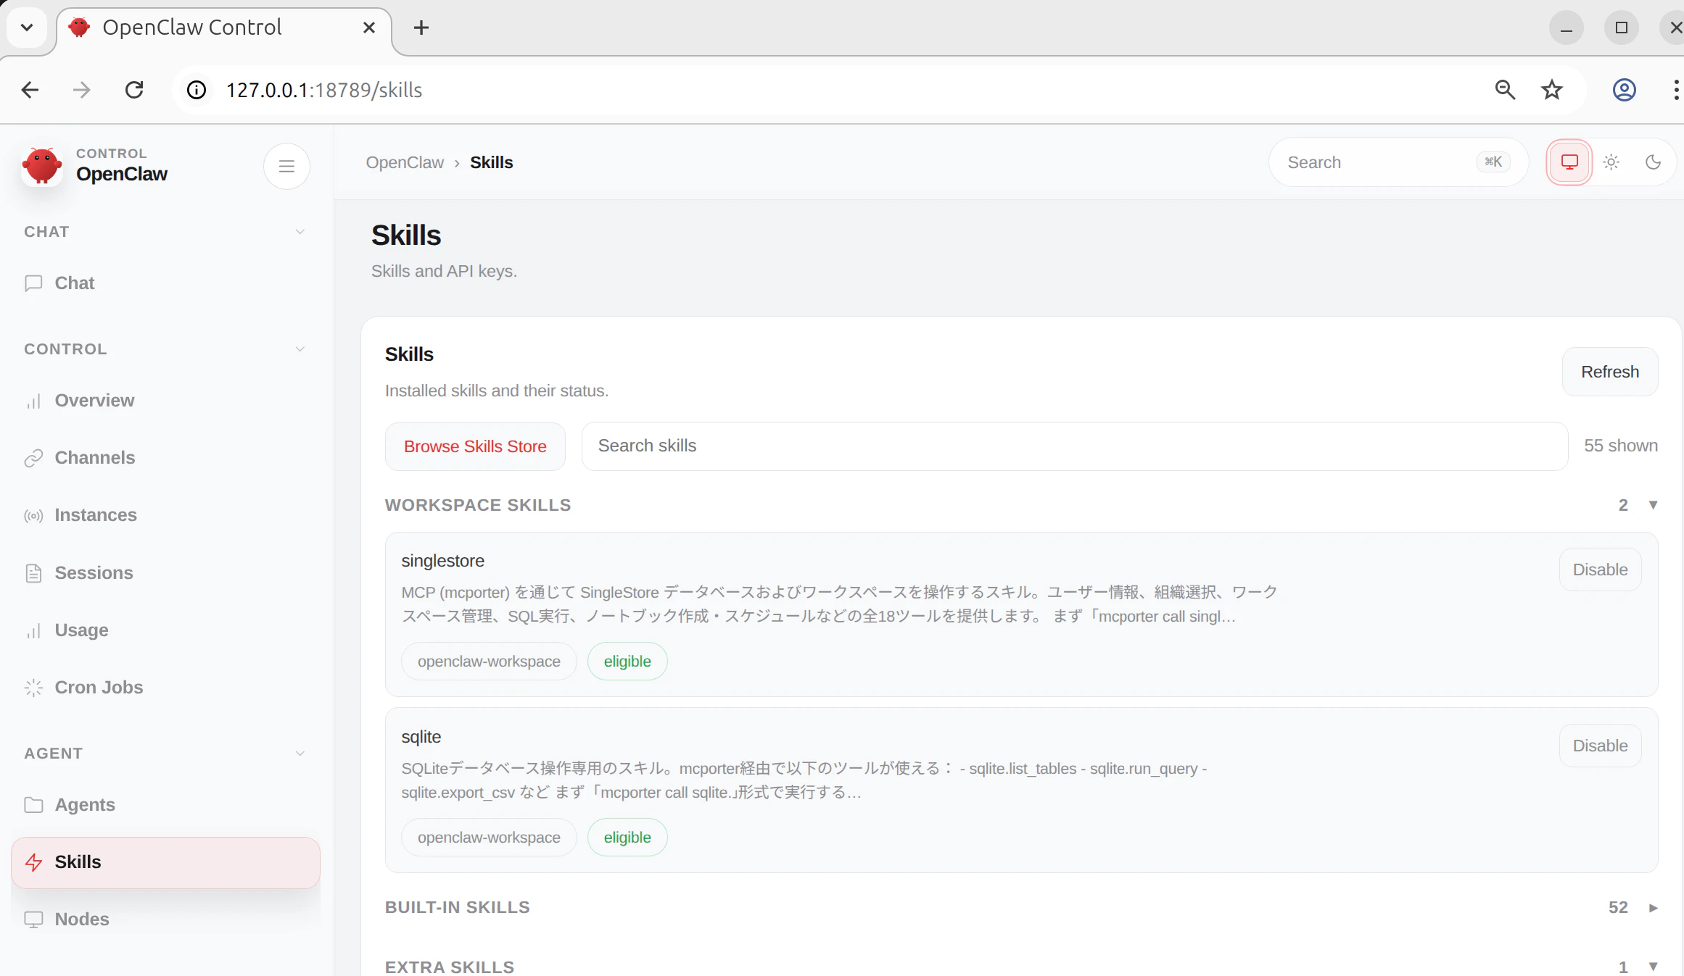Close the OpenClaw Control tab
The width and height of the screenshot is (1684, 976).
pyautogui.click(x=369, y=28)
